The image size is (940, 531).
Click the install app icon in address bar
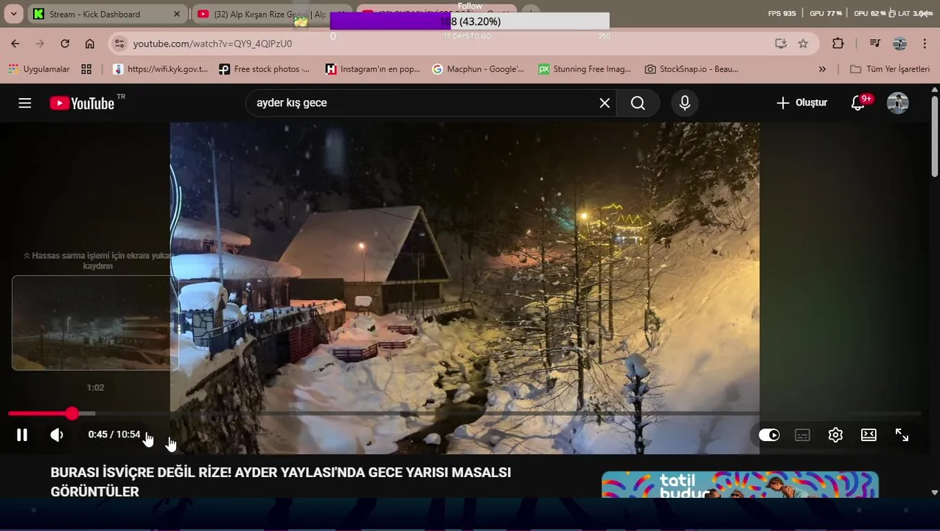781,44
